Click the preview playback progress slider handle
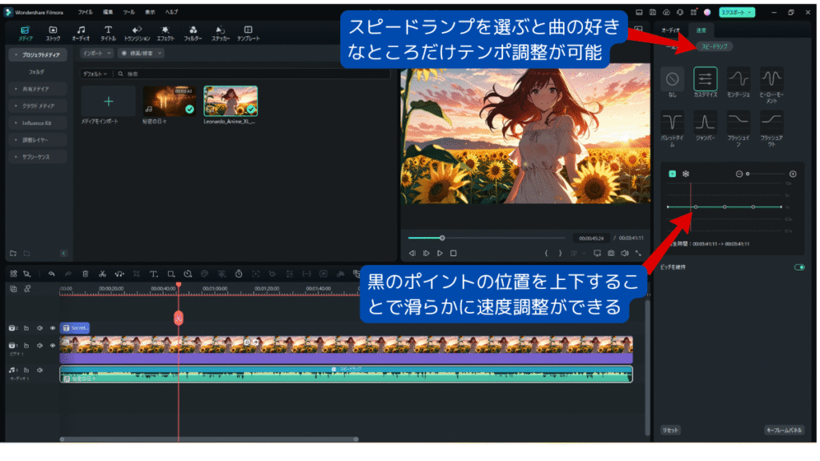 pos(442,239)
